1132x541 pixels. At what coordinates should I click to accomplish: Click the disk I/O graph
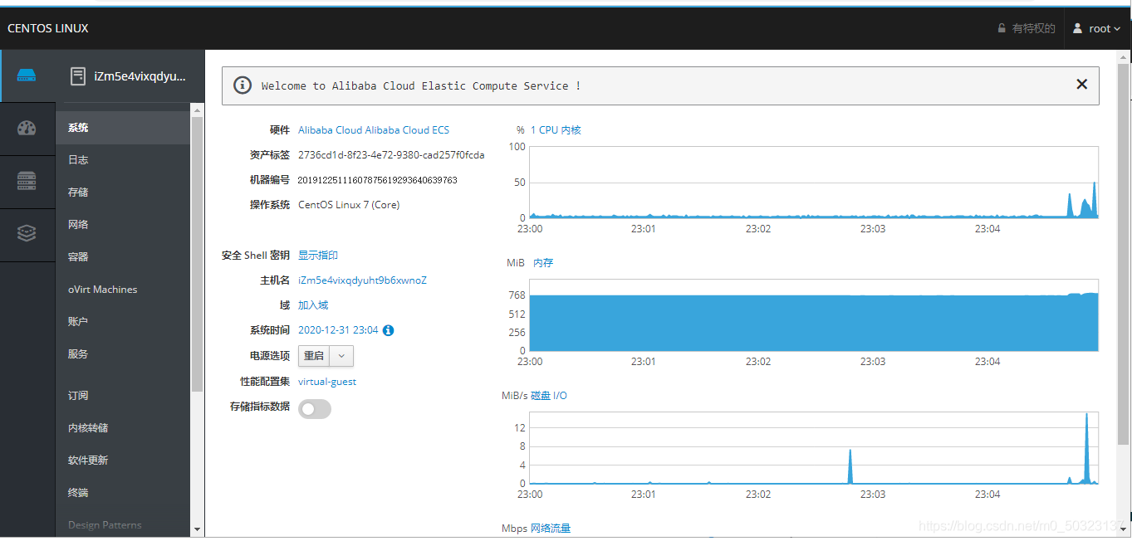coord(814,448)
